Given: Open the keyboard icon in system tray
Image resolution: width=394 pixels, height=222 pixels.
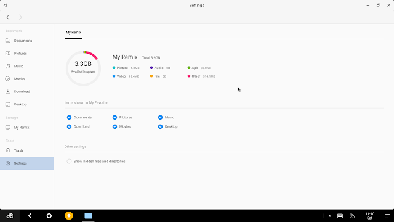Looking at the screenshot, I should point(340,216).
